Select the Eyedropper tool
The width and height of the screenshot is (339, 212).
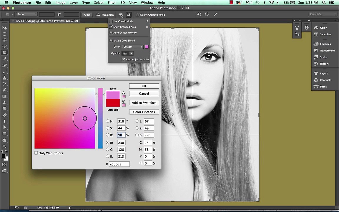pyautogui.click(x=4, y=59)
